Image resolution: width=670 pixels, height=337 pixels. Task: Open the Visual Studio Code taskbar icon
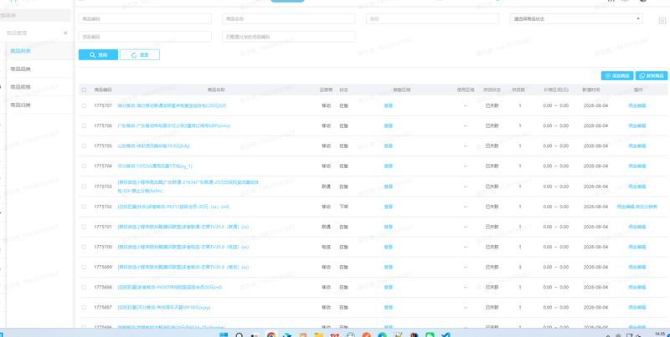446,335
